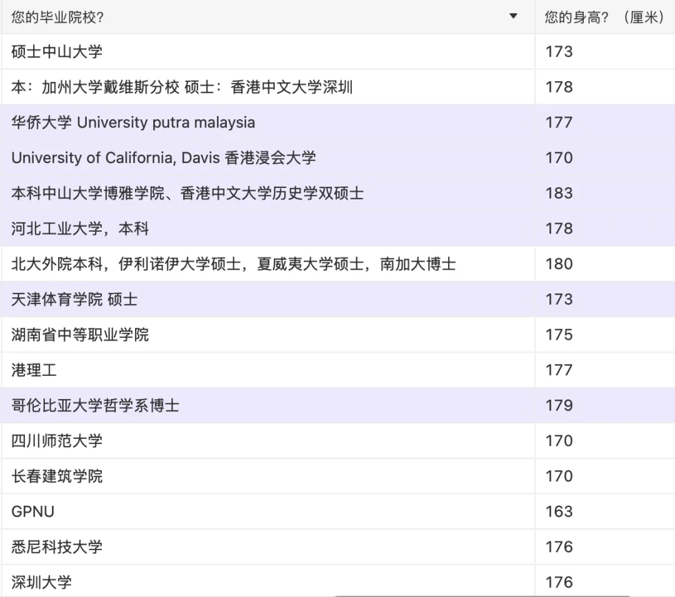Select the cell starting with 北大外院本科

click(x=267, y=264)
